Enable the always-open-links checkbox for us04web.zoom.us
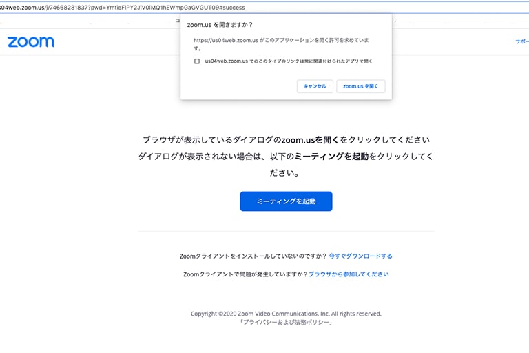529x353 pixels. tap(197, 61)
